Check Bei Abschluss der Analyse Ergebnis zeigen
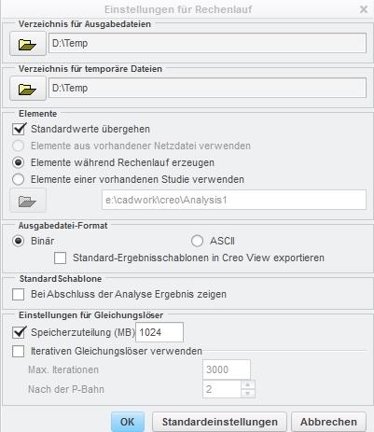Image resolution: width=374 pixels, height=432 pixels. click(x=18, y=294)
